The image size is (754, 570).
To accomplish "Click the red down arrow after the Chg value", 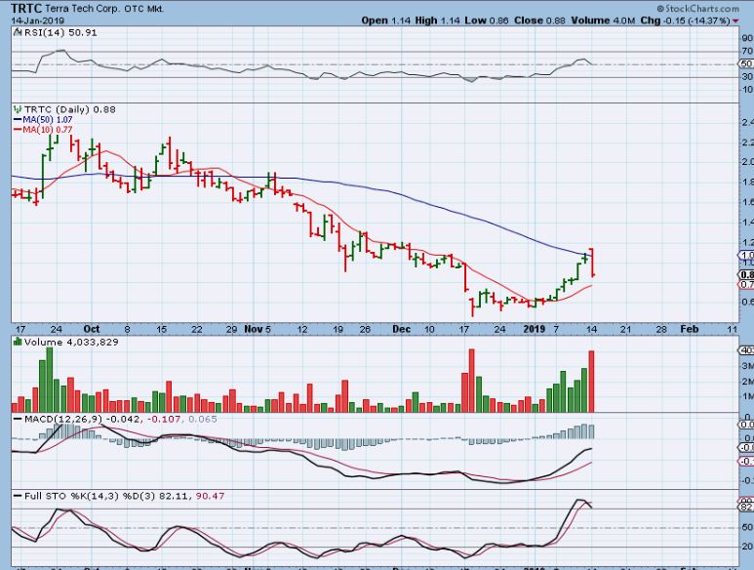I will pos(735,20).
